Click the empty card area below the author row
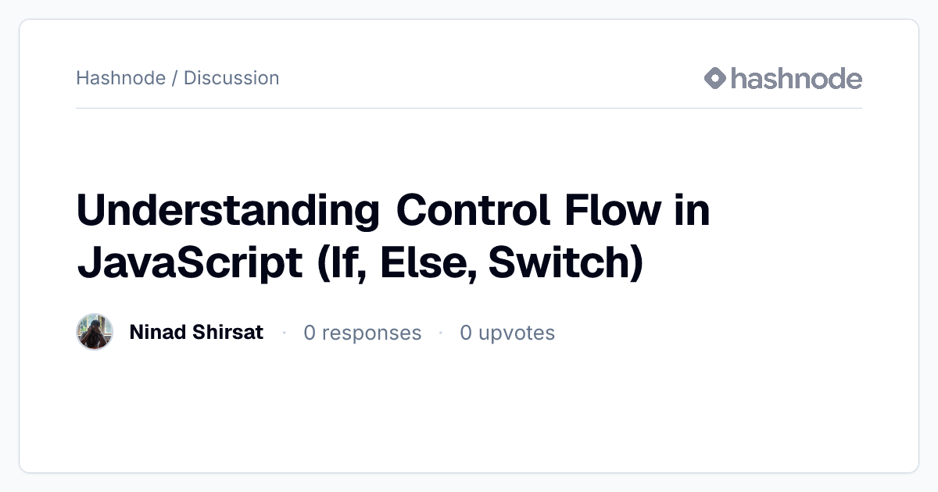Image resolution: width=938 pixels, height=492 pixels. pyautogui.click(x=469, y=410)
